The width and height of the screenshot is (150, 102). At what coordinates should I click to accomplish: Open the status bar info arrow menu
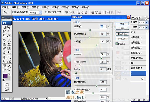pos(46,99)
